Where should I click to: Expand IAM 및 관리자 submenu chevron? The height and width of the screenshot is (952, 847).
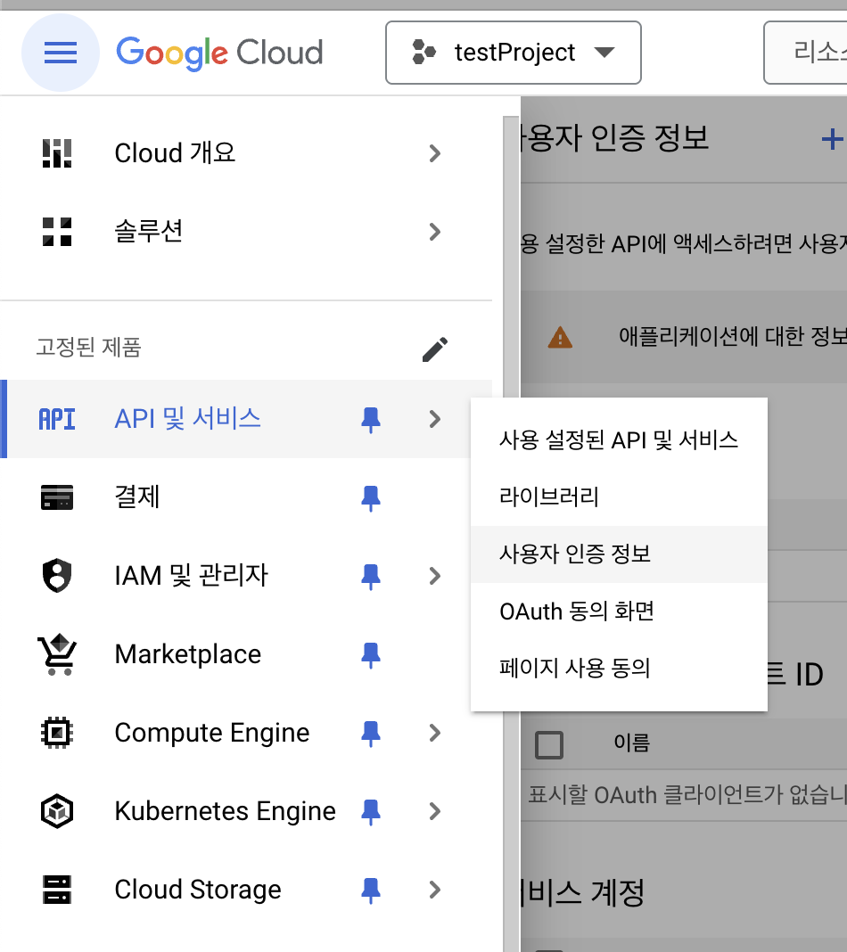pyautogui.click(x=434, y=576)
